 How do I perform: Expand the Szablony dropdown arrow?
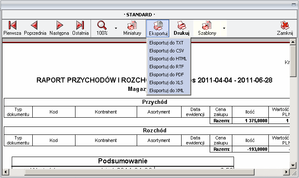224,28
